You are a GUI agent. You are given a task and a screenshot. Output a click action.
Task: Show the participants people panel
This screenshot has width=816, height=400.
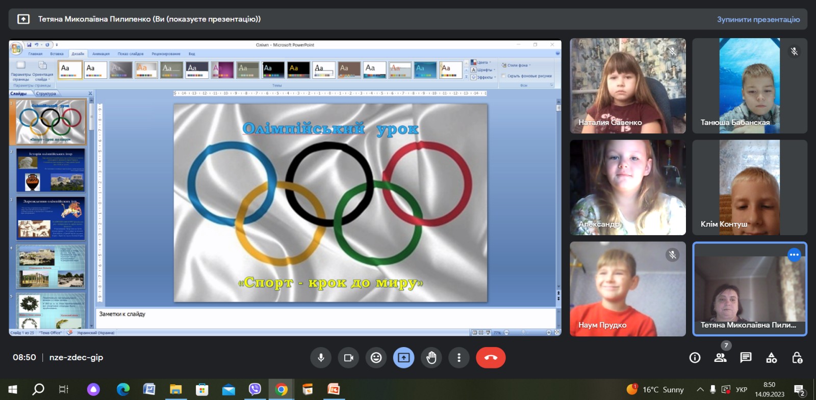tap(720, 358)
